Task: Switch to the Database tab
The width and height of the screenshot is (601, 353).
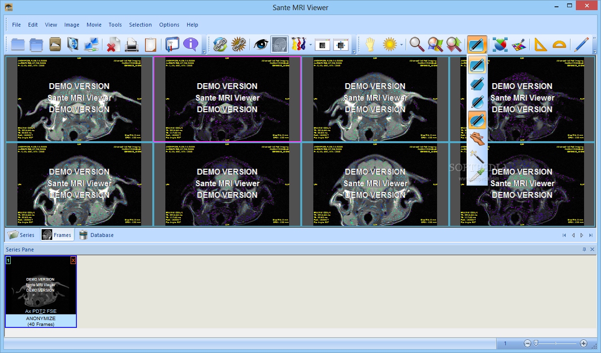Action: tap(96, 235)
